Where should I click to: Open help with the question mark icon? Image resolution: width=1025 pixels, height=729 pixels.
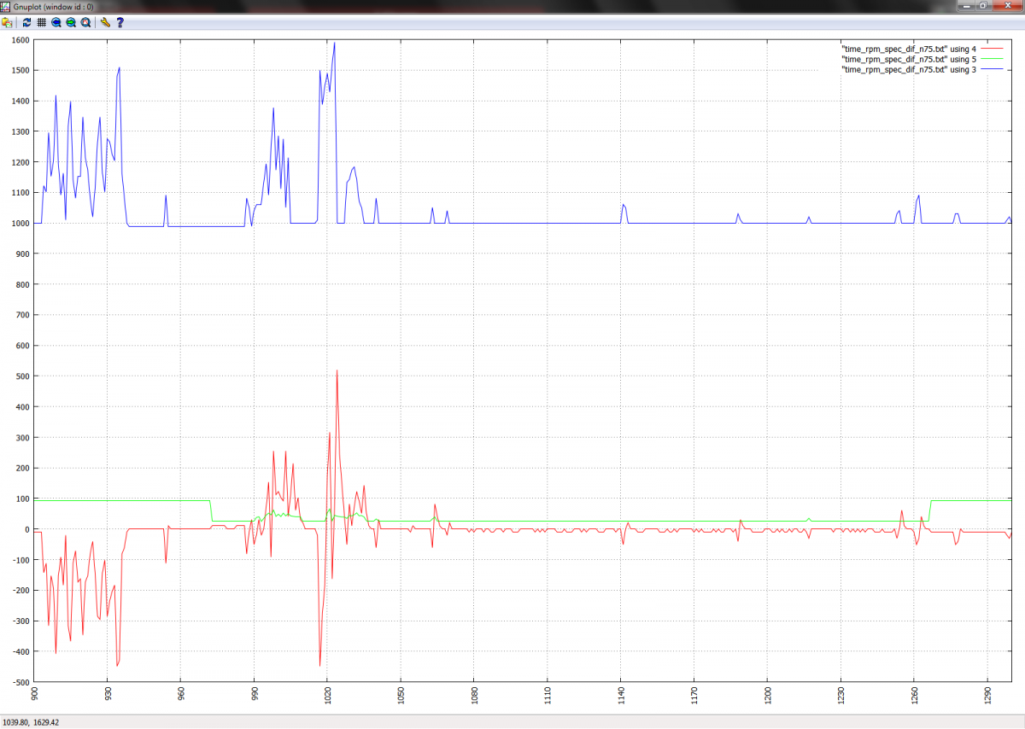120,23
